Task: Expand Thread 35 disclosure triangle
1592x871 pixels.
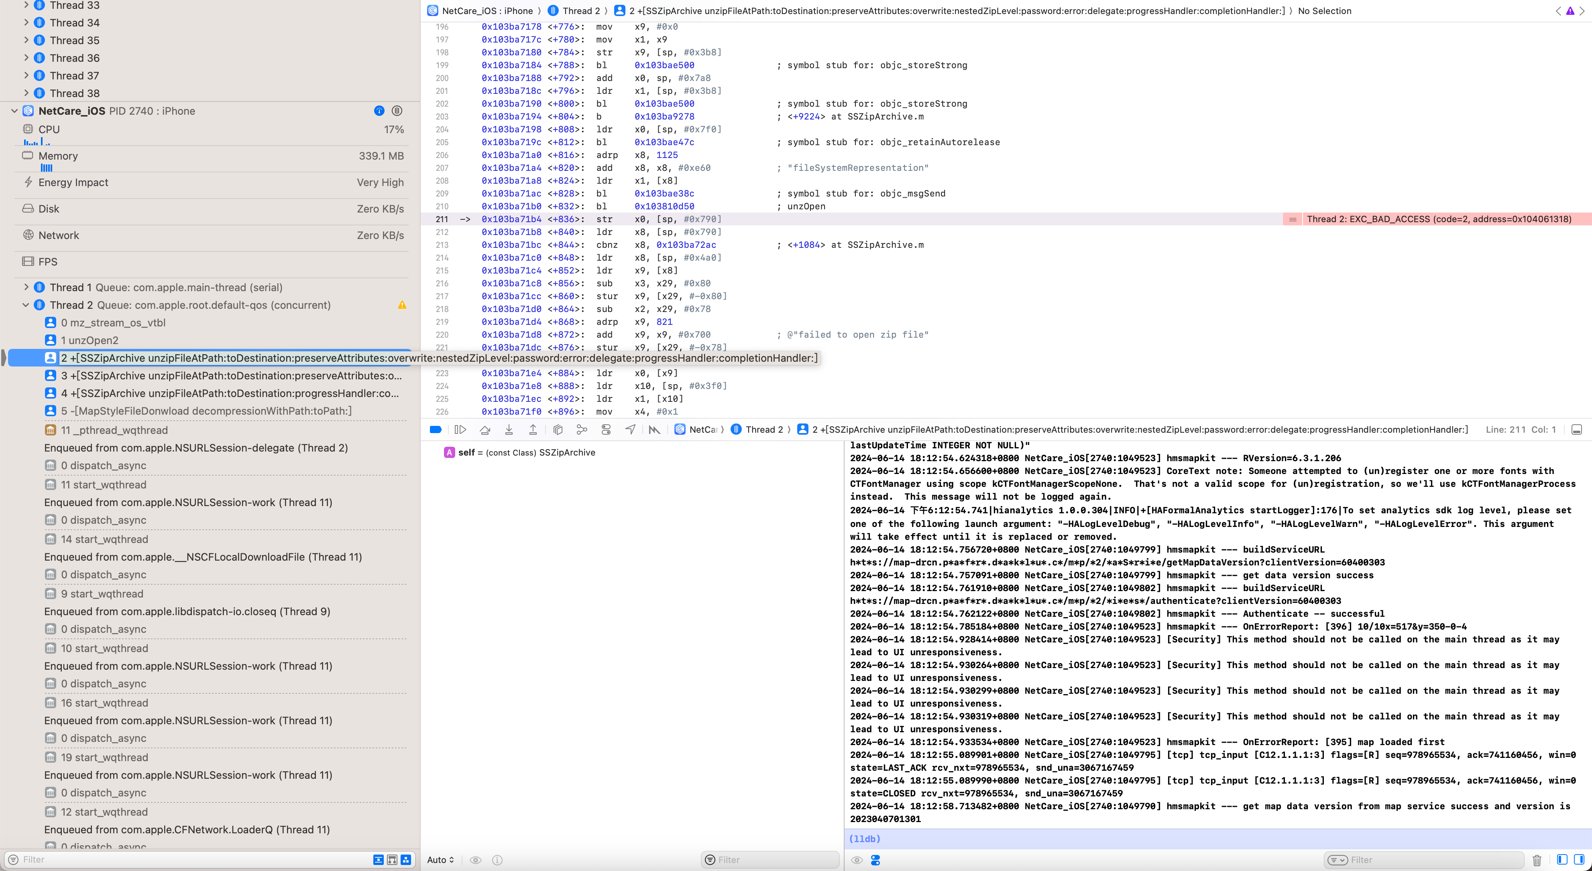Action: click(x=26, y=40)
